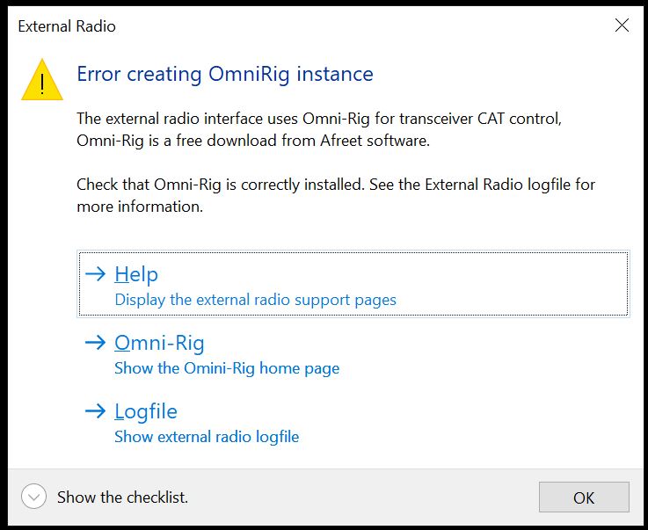Click the "Show the checklist." label
Screen dimensions: 648x530
click(122, 497)
